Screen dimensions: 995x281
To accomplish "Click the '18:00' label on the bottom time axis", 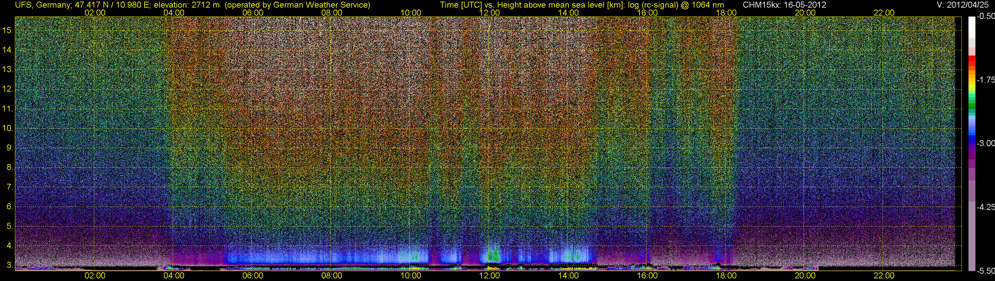I will (726, 276).
